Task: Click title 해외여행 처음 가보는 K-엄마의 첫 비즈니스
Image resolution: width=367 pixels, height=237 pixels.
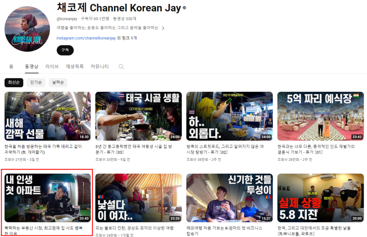Action: [224, 231]
